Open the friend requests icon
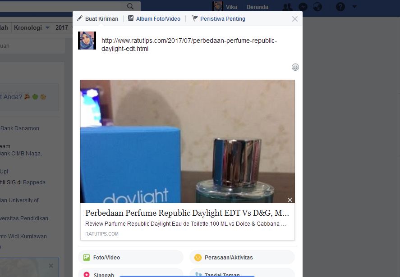 click(x=288, y=7)
